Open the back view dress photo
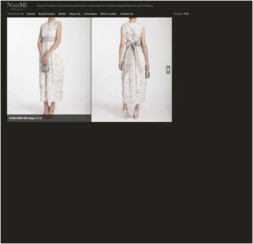 point(132,70)
